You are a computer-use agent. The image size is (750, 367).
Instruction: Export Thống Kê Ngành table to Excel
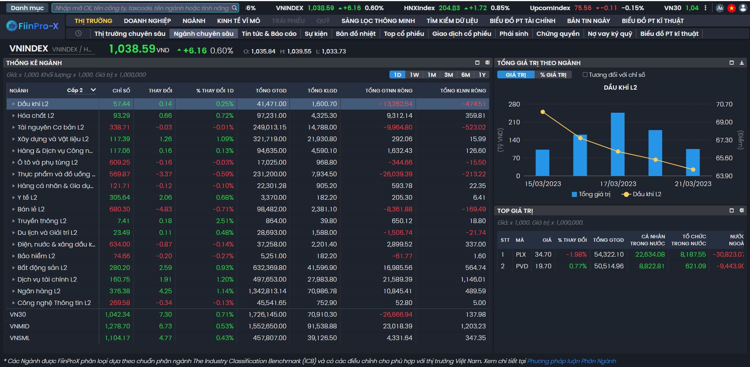(487, 63)
